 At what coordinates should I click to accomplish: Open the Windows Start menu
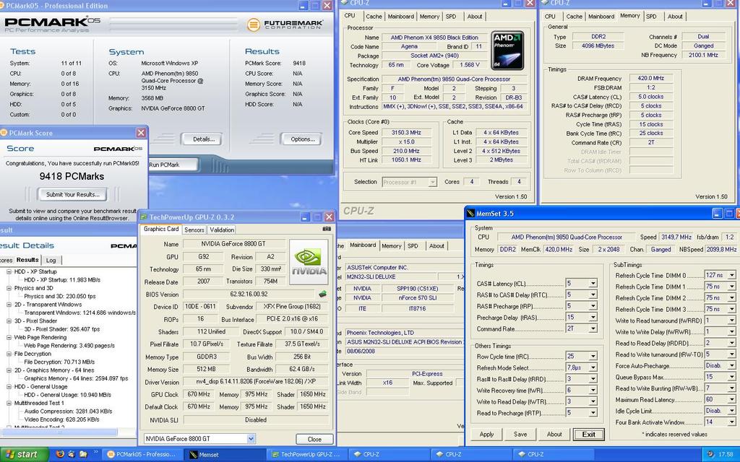(25, 455)
